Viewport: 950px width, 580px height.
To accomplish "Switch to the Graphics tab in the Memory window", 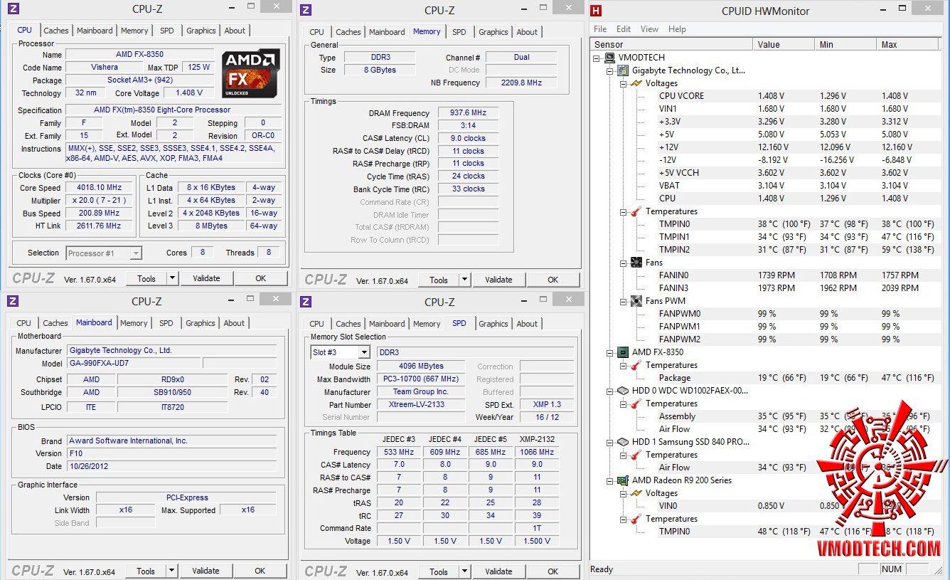I will [x=493, y=32].
